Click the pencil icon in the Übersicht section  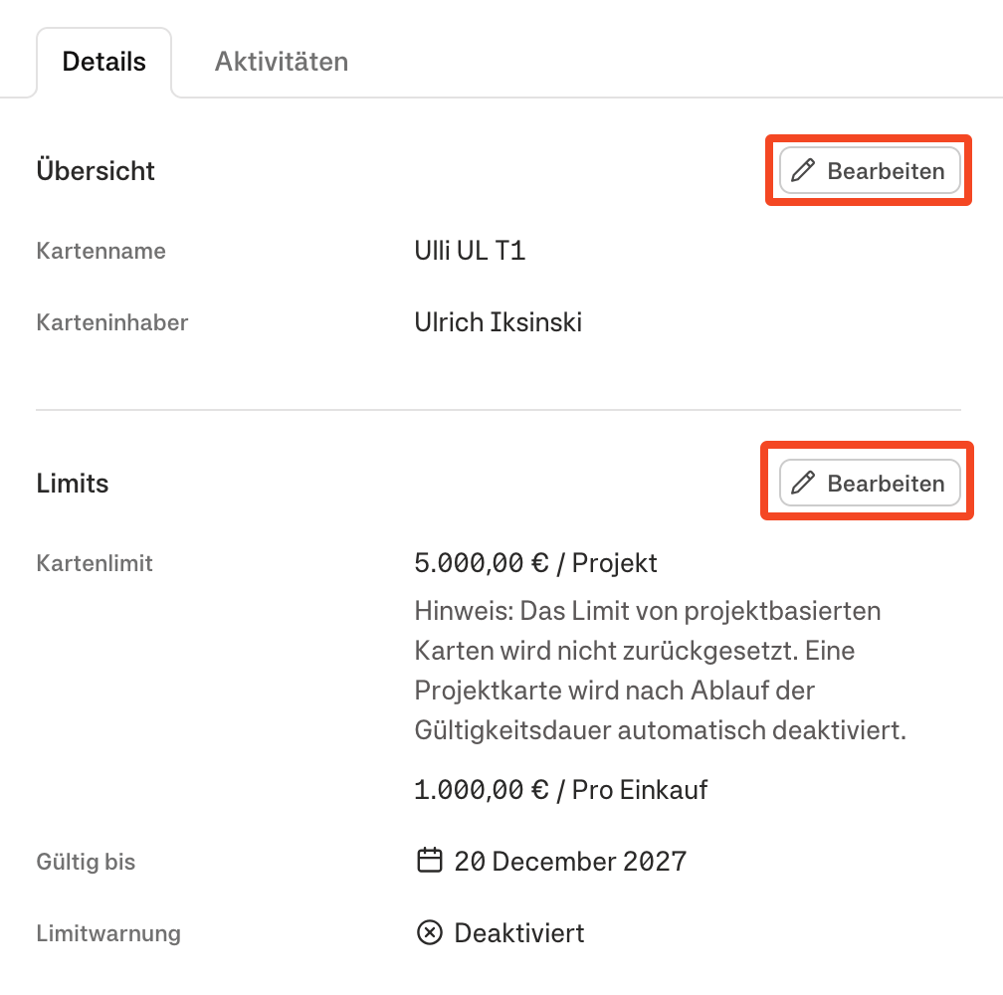click(803, 171)
